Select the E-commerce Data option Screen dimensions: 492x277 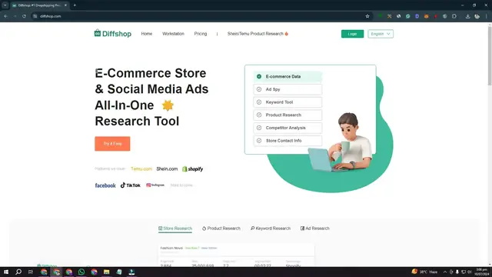click(x=288, y=77)
